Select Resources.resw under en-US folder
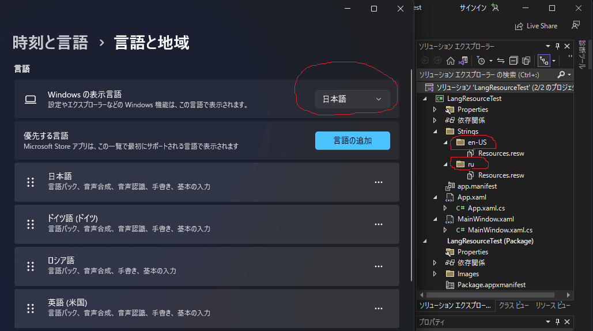 click(x=501, y=153)
